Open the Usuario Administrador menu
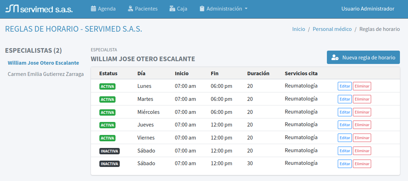Screen dimensions: 408x181 368,9
